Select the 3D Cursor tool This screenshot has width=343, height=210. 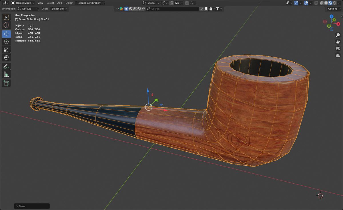(6, 25)
